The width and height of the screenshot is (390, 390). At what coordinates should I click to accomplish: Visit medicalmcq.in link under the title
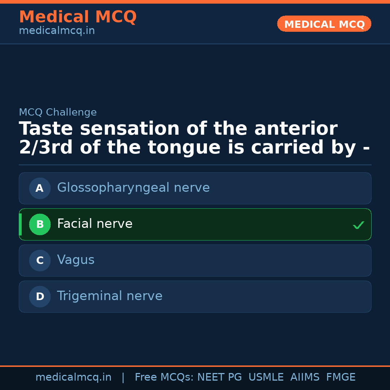(57, 31)
